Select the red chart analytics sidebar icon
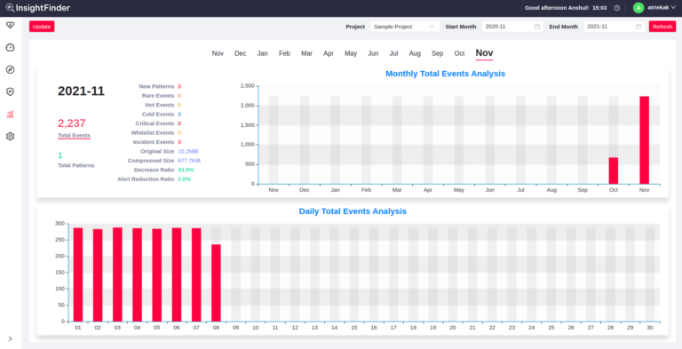The image size is (682, 349). point(10,115)
